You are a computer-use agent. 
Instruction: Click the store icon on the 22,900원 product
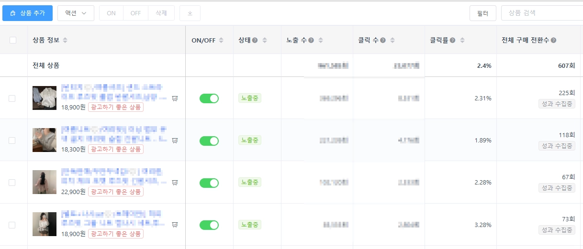tap(175, 183)
